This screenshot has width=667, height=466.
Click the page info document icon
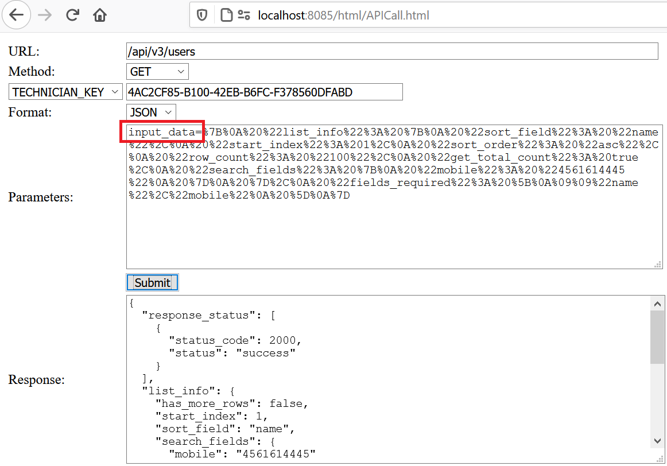[226, 15]
